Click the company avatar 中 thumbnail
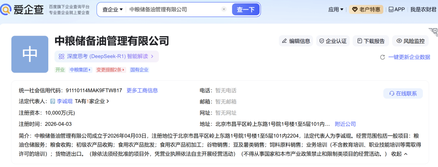This screenshot has height=167, width=438. coord(30,54)
